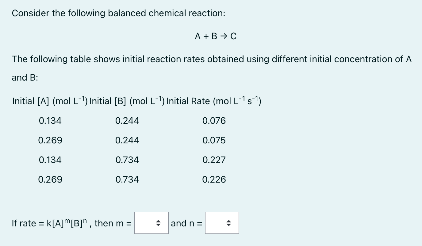Image resolution: width=422 pixels, height=246 pixels.
Task: Select the value 0.269 in the second row
Action: (50, 140)
